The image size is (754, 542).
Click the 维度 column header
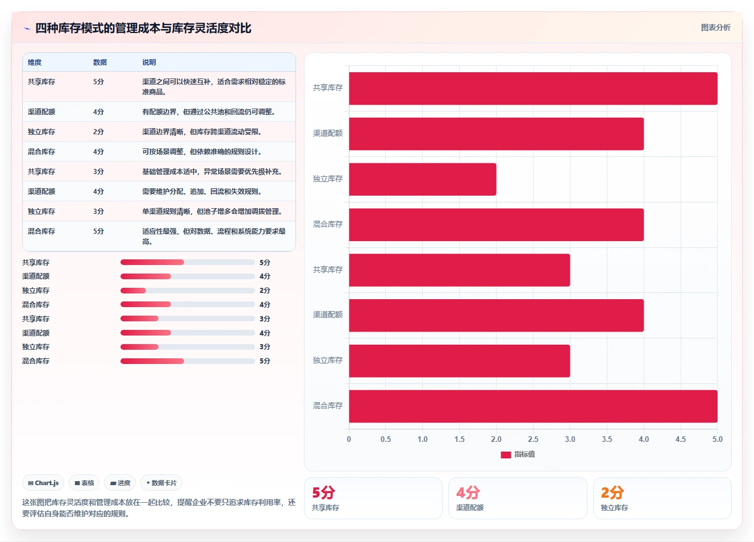[35, 63]
